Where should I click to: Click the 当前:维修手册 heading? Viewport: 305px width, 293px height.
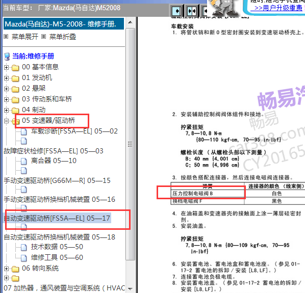33,56
